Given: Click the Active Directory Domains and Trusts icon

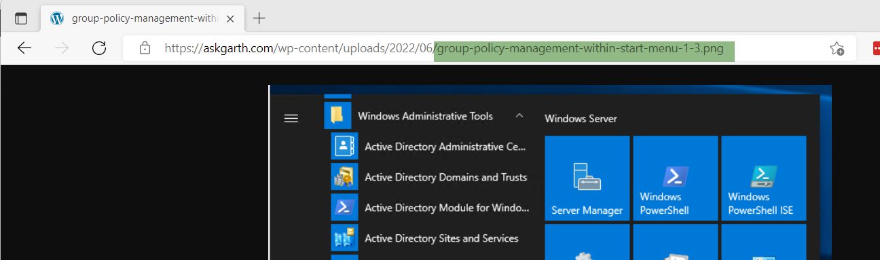Looking at the screenshot, I should pyautogui.click(x=344, y=177).
